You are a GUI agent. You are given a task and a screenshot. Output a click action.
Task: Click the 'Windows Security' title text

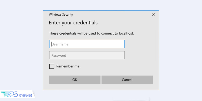coord(61,15)
